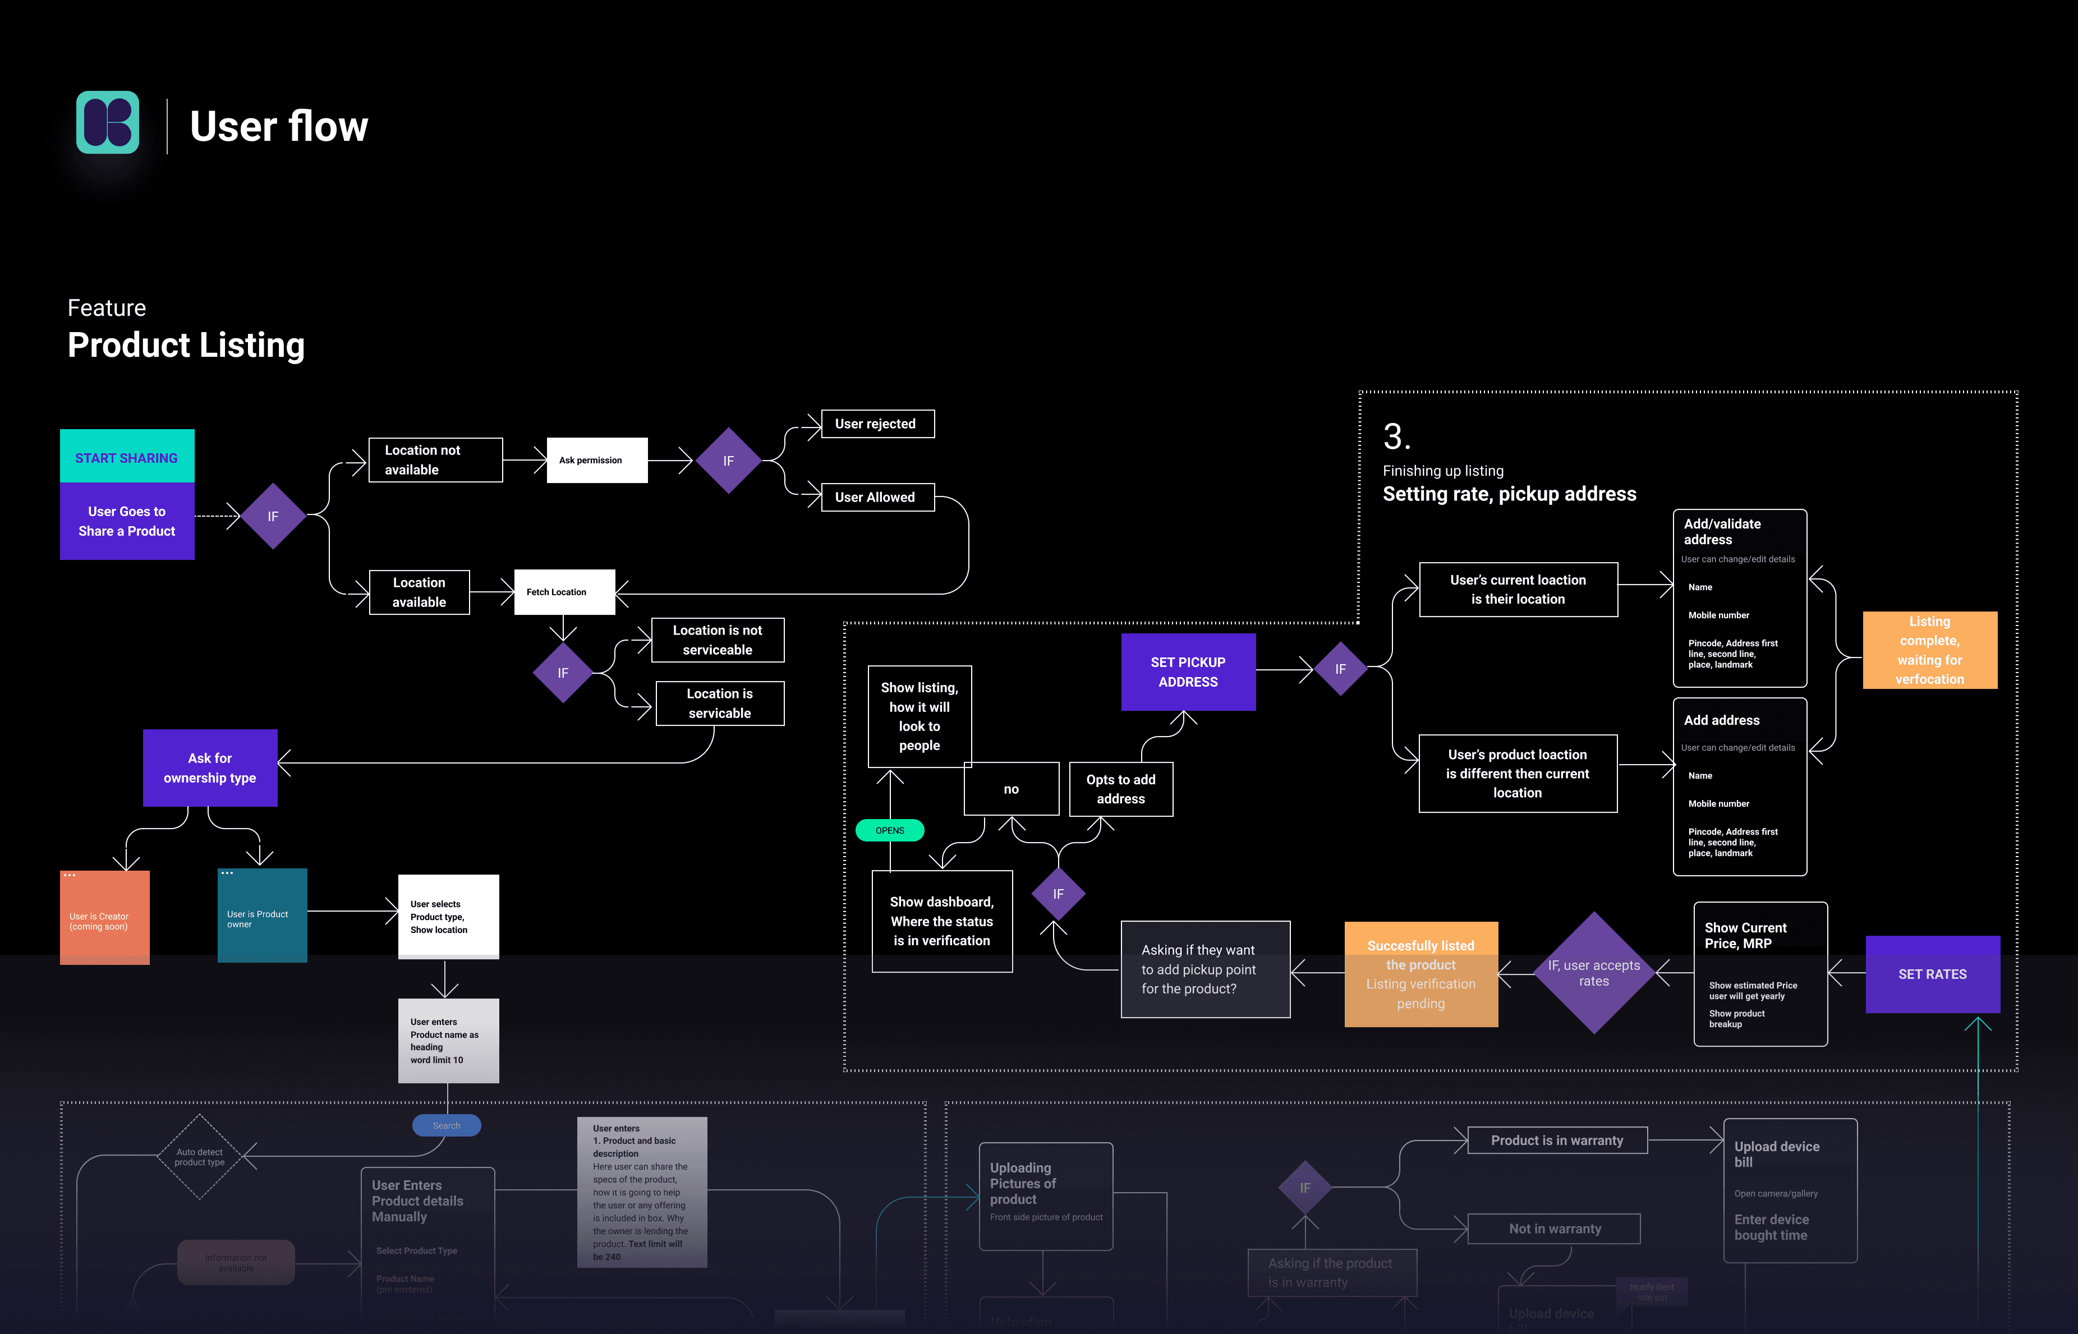2078x1334 pixels.
Task: Click the white Ask permission box
Action: [x=597, y=460]
